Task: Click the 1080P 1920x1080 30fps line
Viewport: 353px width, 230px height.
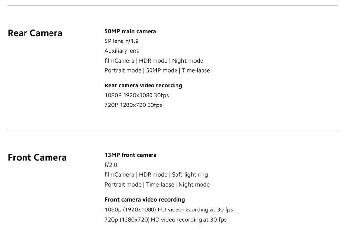Action: (137, 95)
